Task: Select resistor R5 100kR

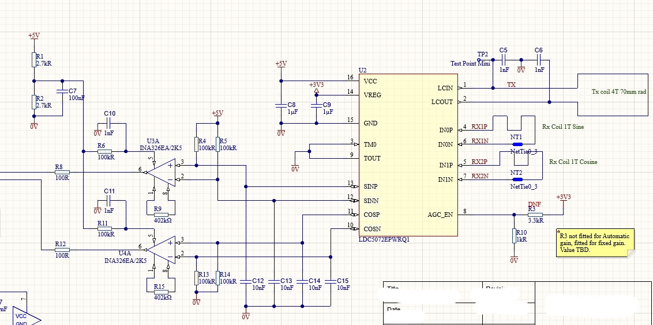Action: click(x=218, y=144)
